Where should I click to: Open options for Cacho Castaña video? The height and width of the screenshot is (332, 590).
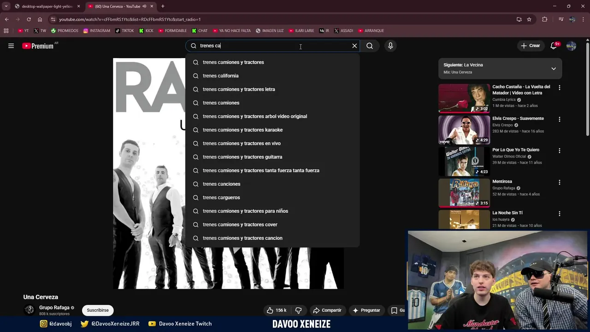(x=560, y=88)
